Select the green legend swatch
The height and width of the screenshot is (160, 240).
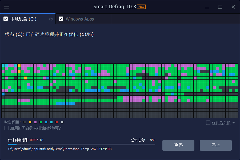click(41, 122)
